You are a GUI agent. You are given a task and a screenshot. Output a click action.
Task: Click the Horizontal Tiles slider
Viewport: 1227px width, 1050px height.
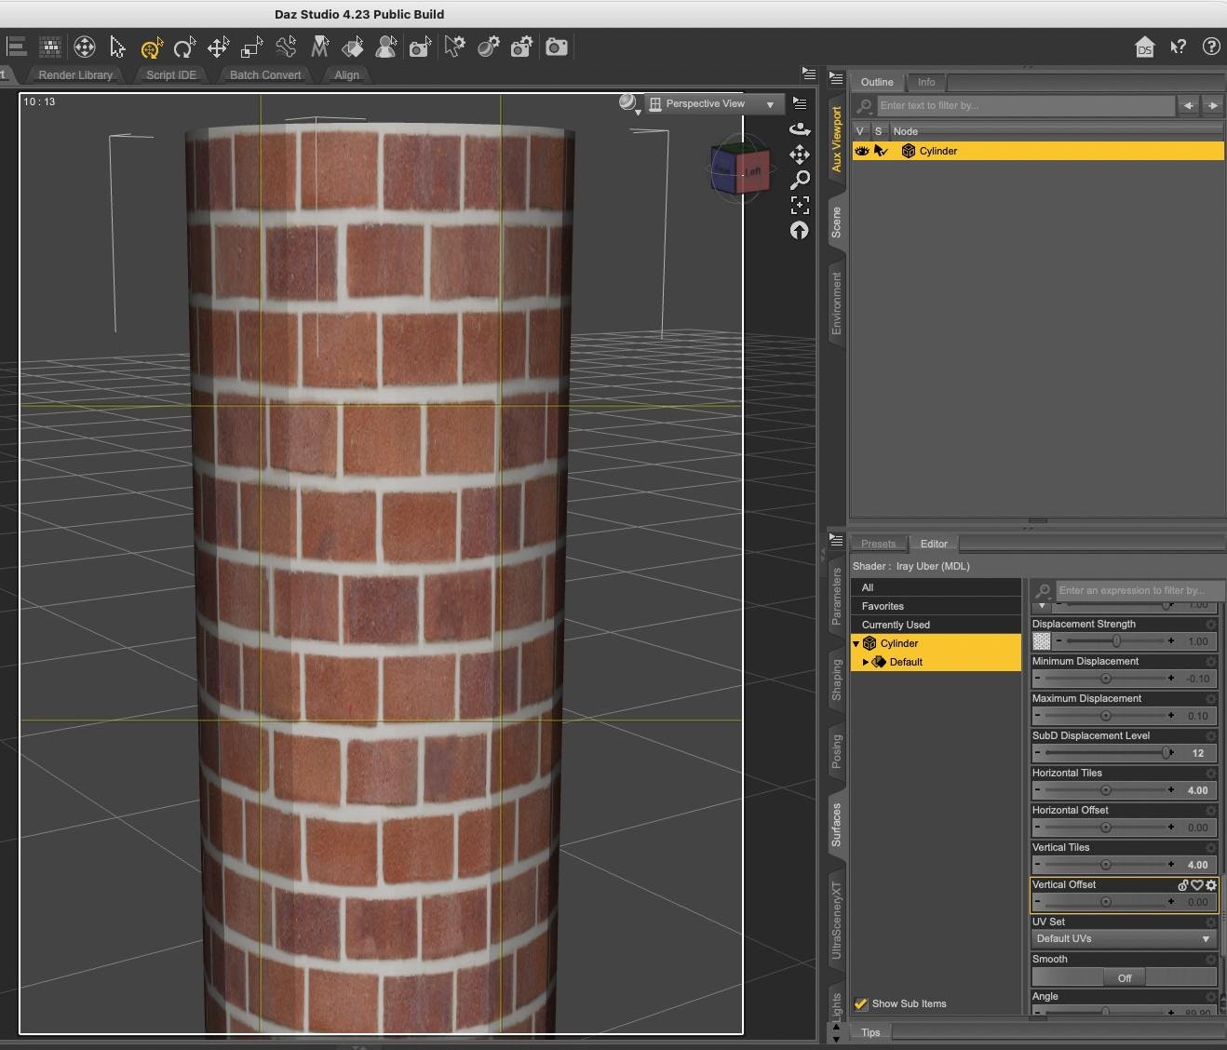tap(1105, 790)
